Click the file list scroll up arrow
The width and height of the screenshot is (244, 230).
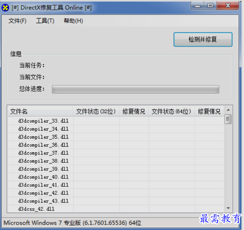pyautogui.click(x=228, y=110)
